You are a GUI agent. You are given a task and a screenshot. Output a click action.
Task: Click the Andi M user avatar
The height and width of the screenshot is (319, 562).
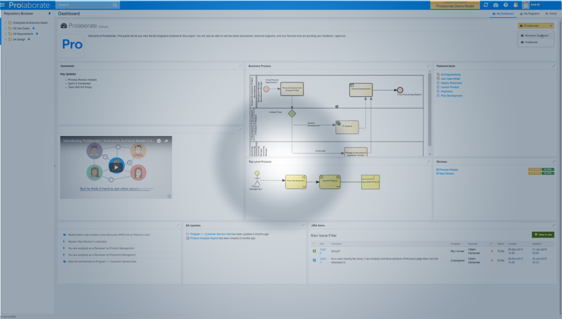tap(525, 5)
